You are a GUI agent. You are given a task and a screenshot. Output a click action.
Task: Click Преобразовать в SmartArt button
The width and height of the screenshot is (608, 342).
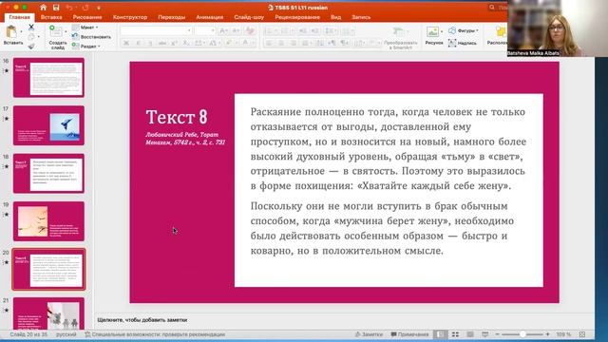[400, 38]
